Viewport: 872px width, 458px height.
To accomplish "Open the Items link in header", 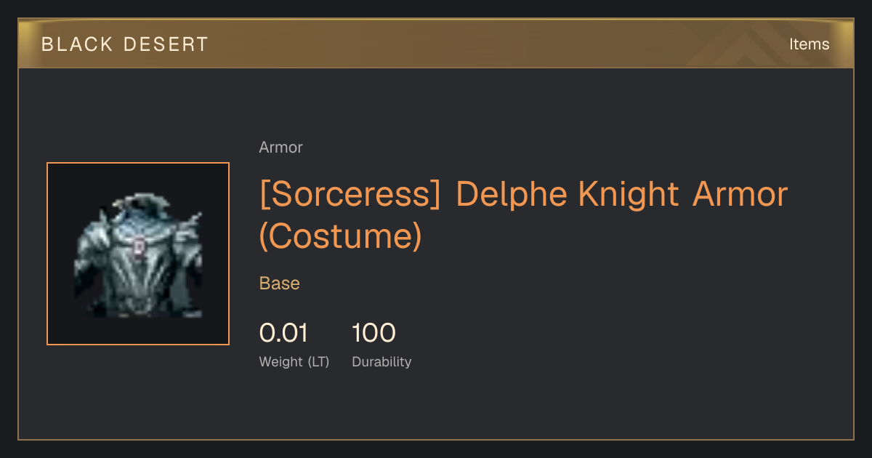I will (809, 44).
